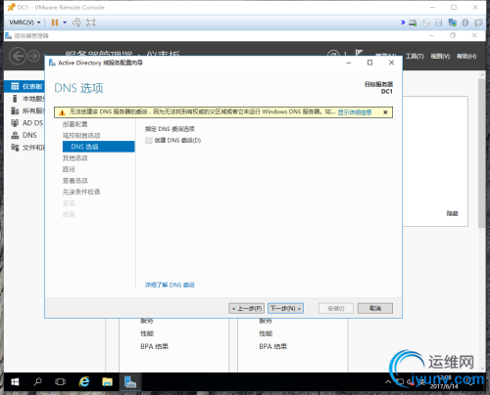Screen dimensions: 490x395
Task: Open Additional Options wizard step
Action: point(75,158)
